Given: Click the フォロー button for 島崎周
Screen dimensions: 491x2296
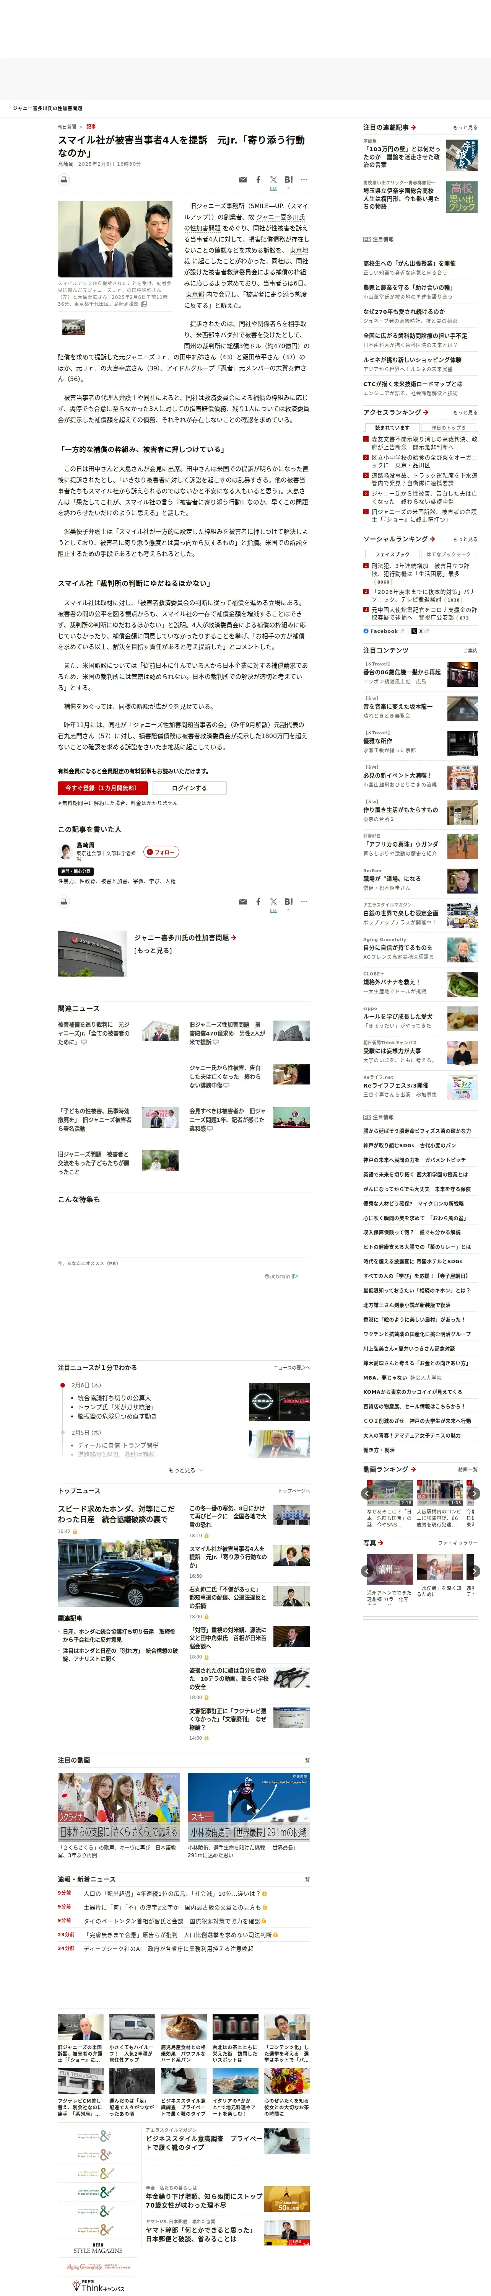Looking at the screenshot, I should tap(161, 852).
